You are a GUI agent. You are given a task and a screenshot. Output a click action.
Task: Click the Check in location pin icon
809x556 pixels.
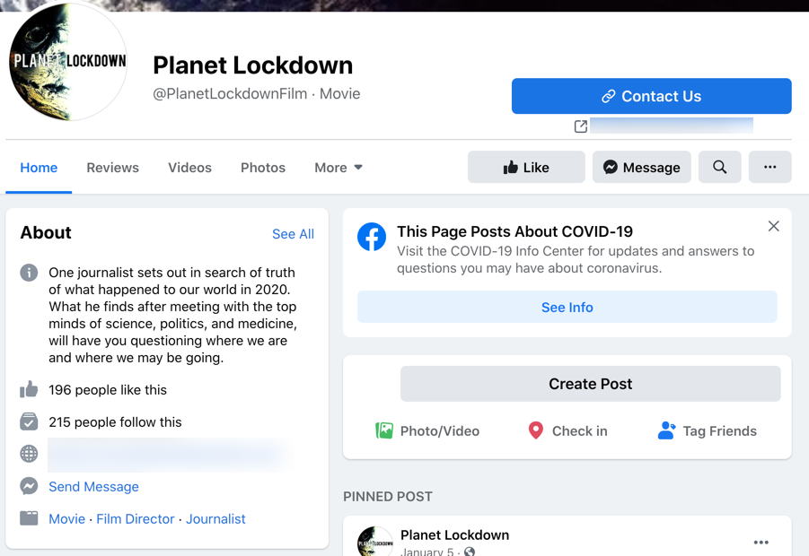[x=536, y=430]
